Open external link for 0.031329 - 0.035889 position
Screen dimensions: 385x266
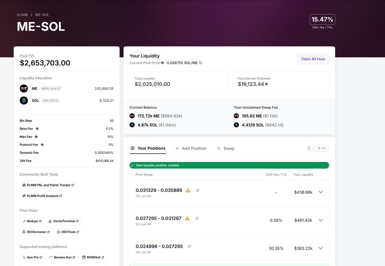point(198,190)
